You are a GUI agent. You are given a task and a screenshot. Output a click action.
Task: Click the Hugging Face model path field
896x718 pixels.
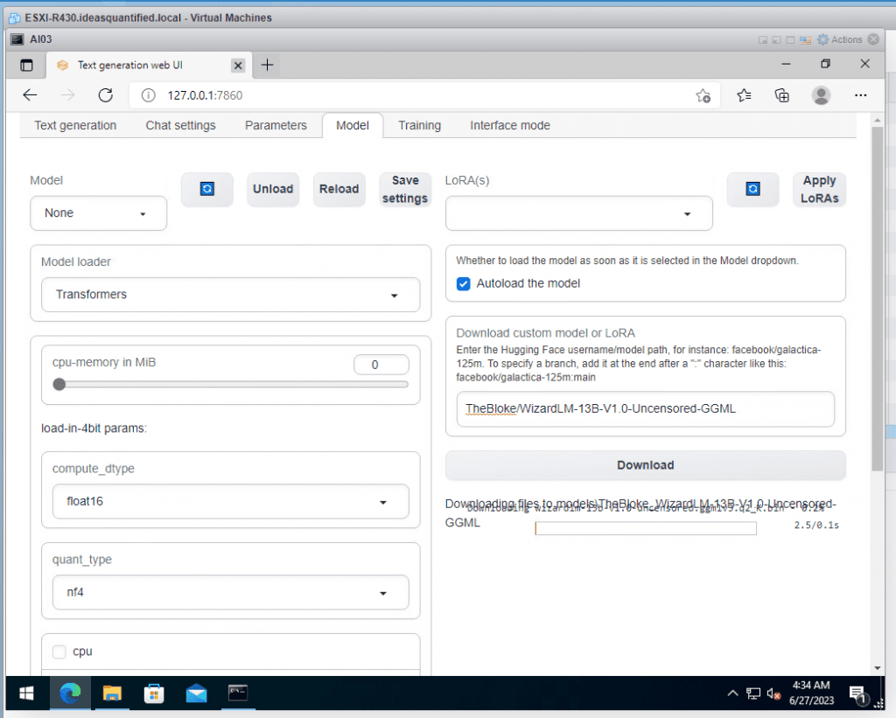tap(645, 409)
